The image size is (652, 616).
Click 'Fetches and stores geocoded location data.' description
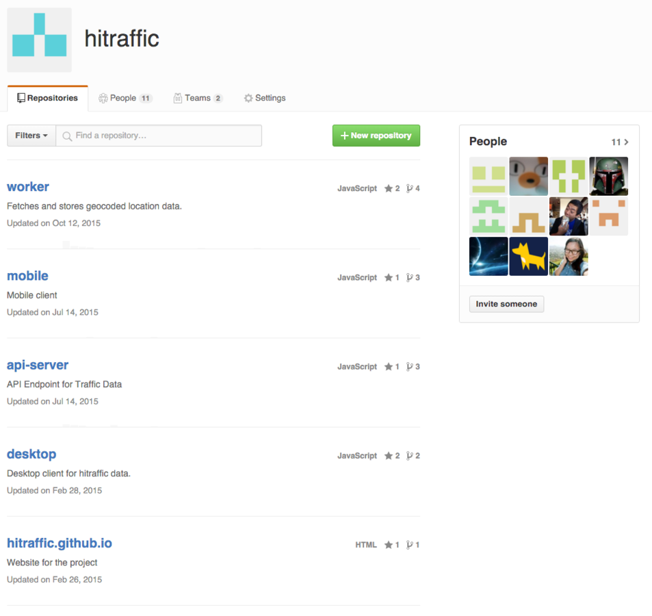tap(94, 206)
